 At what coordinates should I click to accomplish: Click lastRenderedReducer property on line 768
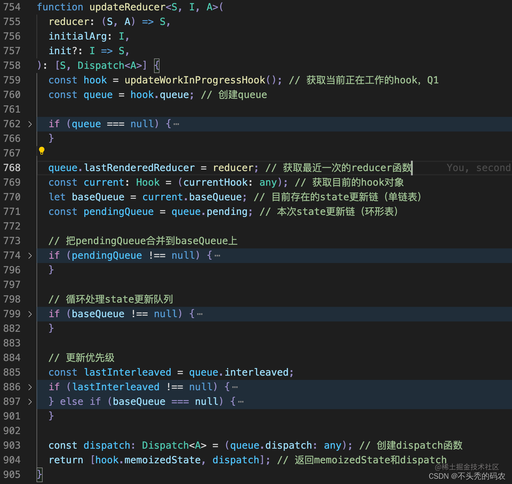pyautogui.click(x=139, y=168)
